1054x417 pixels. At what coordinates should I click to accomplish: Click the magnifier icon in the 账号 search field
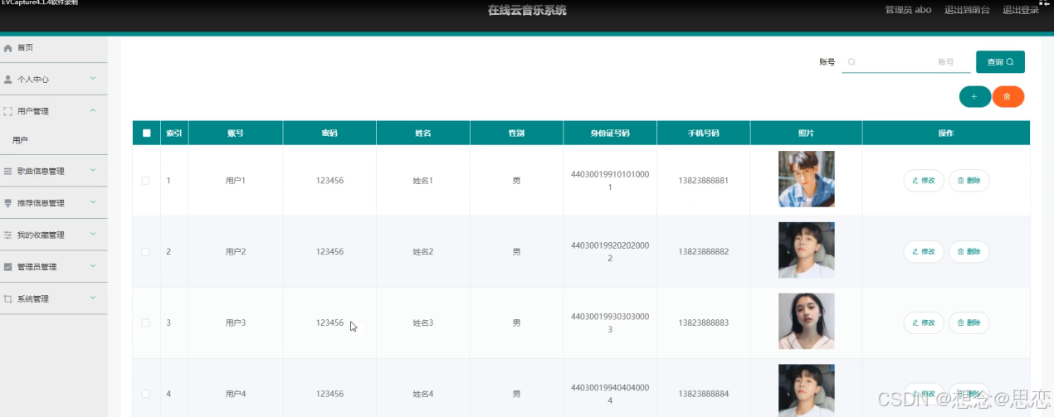click(851, 62)
